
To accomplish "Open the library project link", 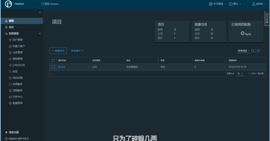I will click(x=61, y=67).
